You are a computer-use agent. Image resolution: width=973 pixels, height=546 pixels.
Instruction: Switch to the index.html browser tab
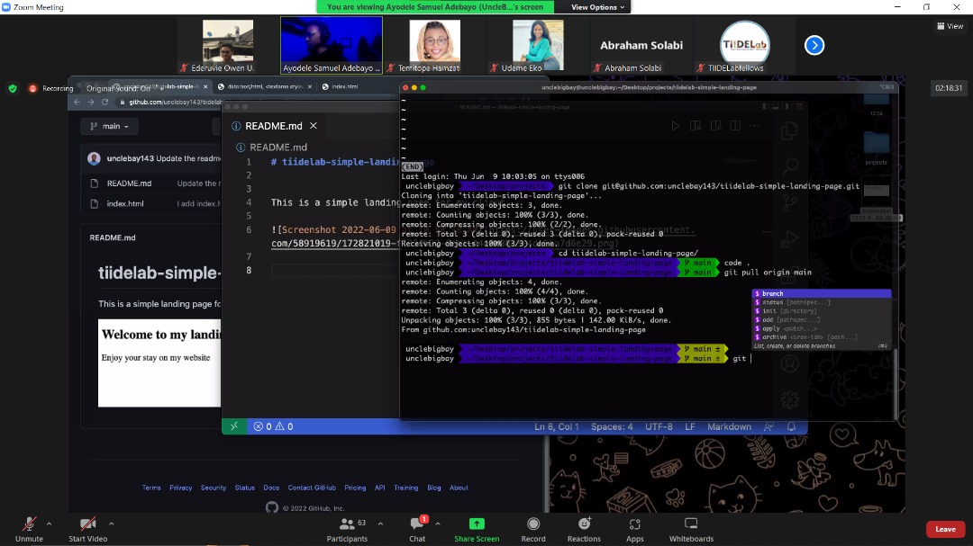(344, 86)
